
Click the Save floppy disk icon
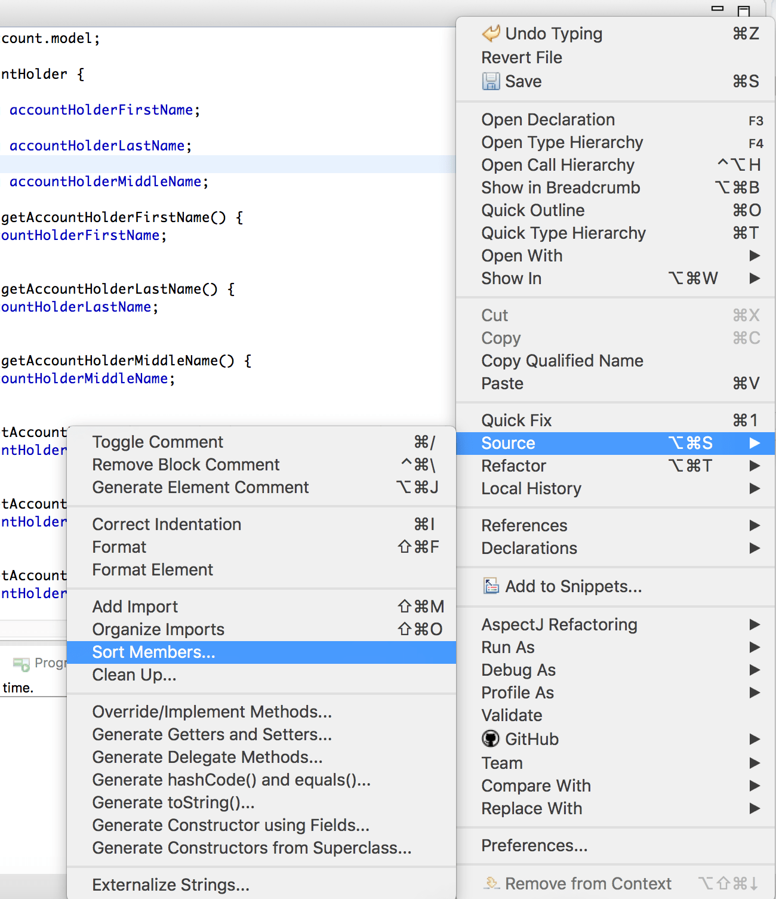point(490,81)
